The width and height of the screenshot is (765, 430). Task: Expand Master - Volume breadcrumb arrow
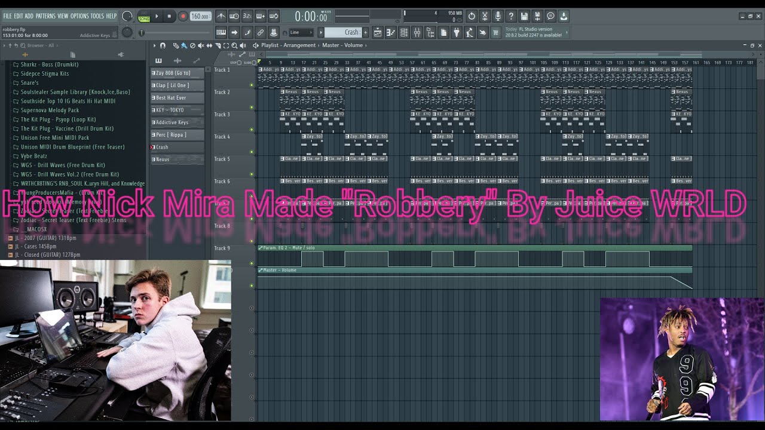(365, 45)
